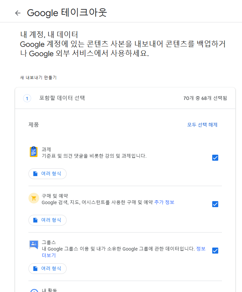Click the file icon in 과제 format button
This screenshot has height=292, width=242.
coord(35,174)
